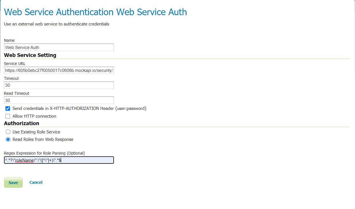This screenshot has height=209, width=355.
Task: Click the Authorization section heading
Action: (22, 123)
